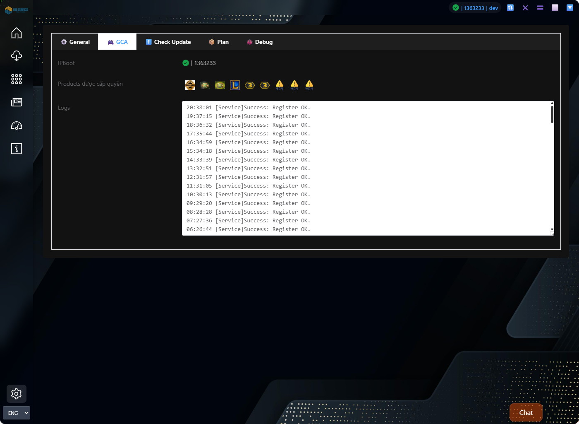Switch to the Check Update tab
This screenshot has height=424, width=579.
168,42
